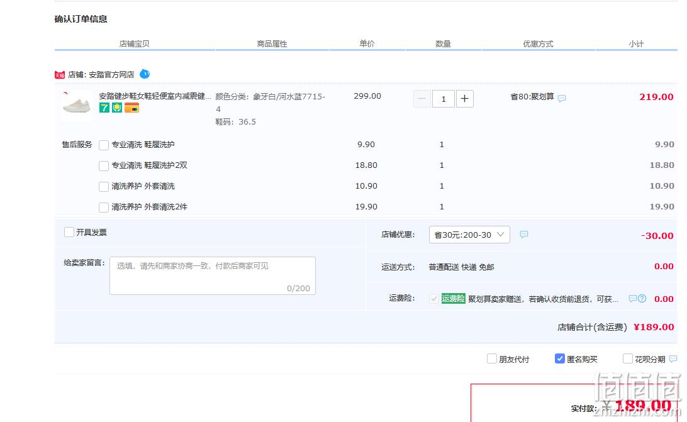
Task: Click the 运费险 comment bubble icon
Action: click(x=633, y=299)
